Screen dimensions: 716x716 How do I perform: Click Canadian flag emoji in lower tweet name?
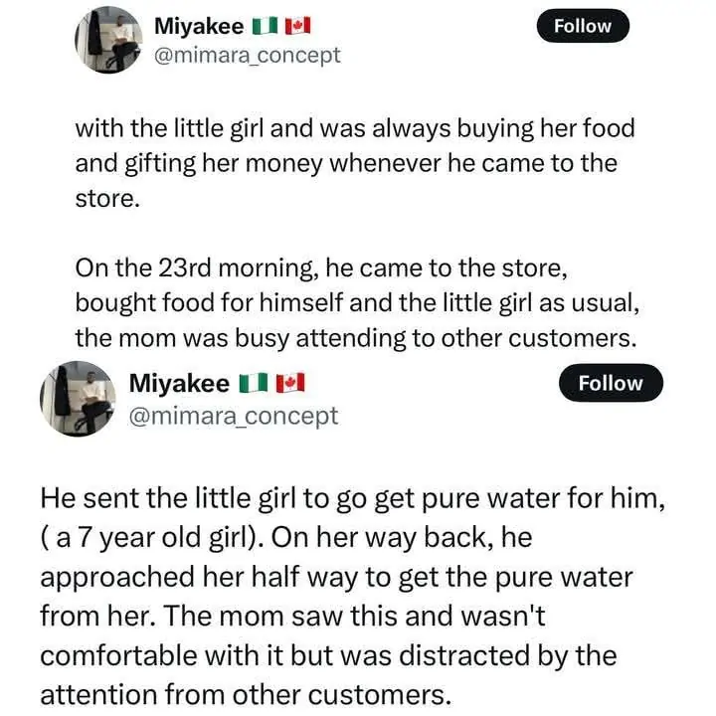[x=289, y=384]
